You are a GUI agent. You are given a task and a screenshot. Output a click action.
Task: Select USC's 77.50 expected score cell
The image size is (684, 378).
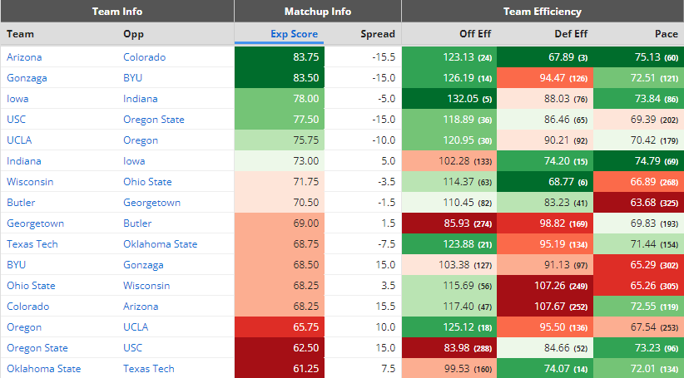280,120
